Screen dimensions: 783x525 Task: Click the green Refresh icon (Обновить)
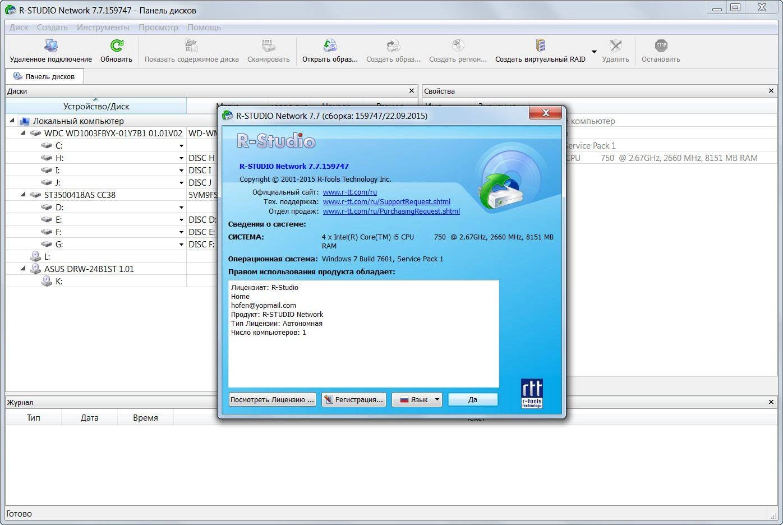tap(117, 45)
